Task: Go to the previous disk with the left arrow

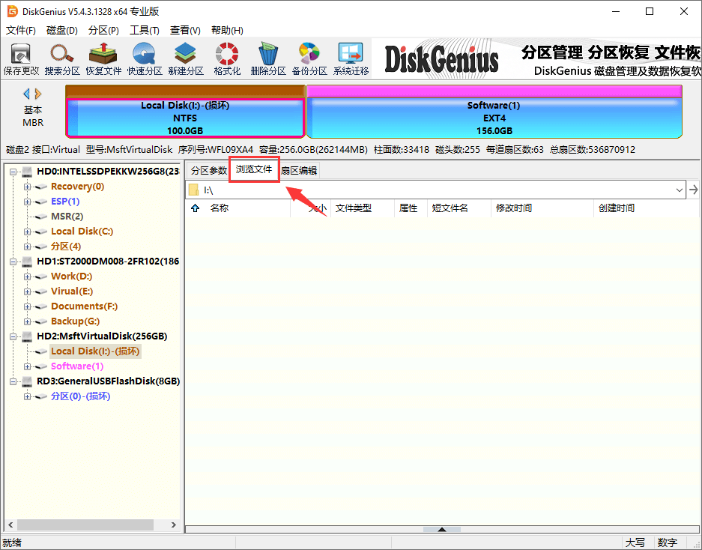Action: coord(26,94)
